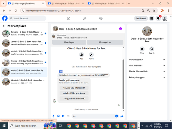Screen dimensions: 172x129
Task: Click Obie's profile picture in right panel
Action: [x=147, y=31]
